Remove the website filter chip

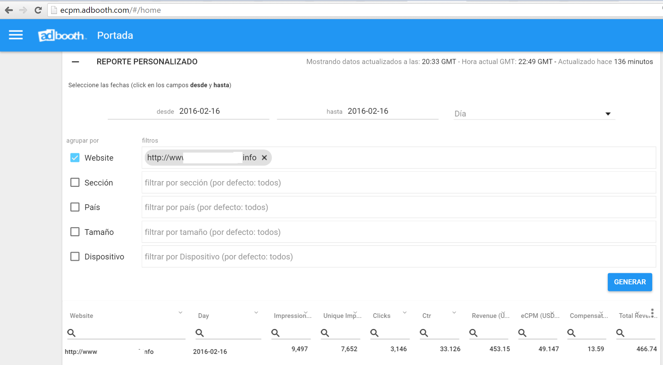tap(264, 158)
